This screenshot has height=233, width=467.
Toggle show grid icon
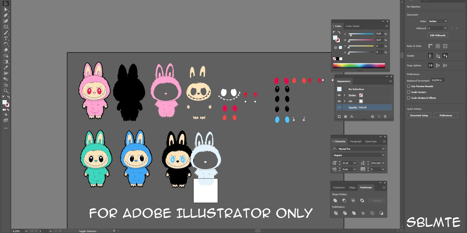438,46
